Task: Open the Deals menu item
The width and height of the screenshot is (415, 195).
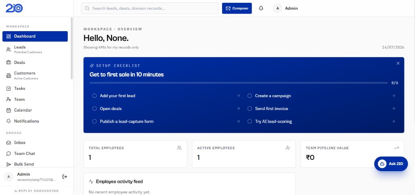Action: click(35, 62)
